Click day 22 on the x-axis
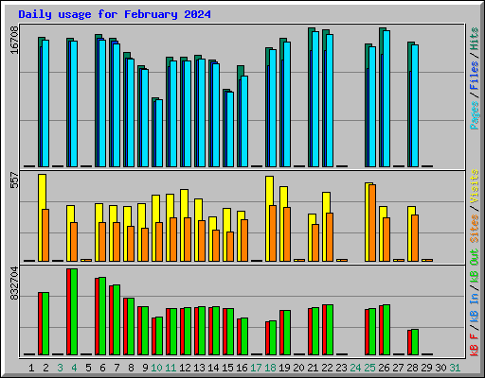This screenshot has height=378, width=485. pyautogui.click(x=327, y=368)
